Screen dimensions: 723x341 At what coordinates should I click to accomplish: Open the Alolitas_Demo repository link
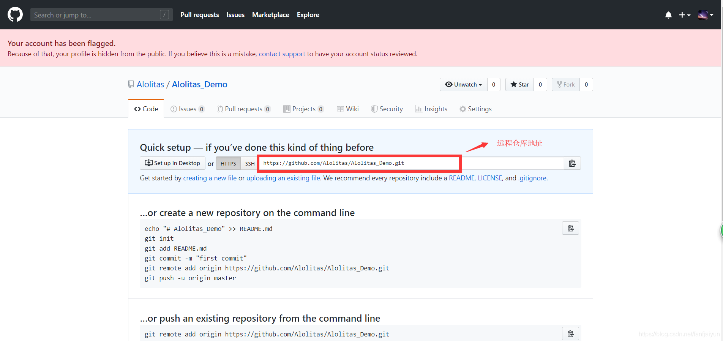coord(200,84)
